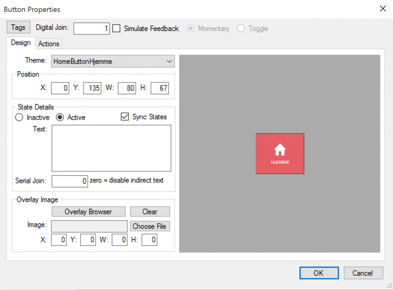Open the Theme dropdown list
The width and height of the screenshot is (393, 290).
pos(112,61)
